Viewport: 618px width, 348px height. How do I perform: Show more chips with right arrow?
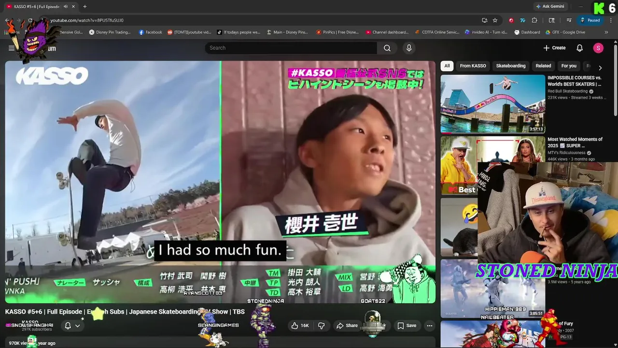[600, 68]
